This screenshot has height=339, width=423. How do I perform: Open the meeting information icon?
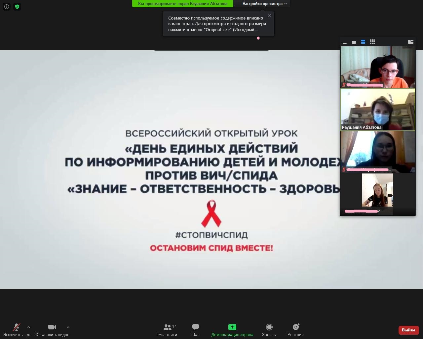pyautogui.click(x=7, y=7)
